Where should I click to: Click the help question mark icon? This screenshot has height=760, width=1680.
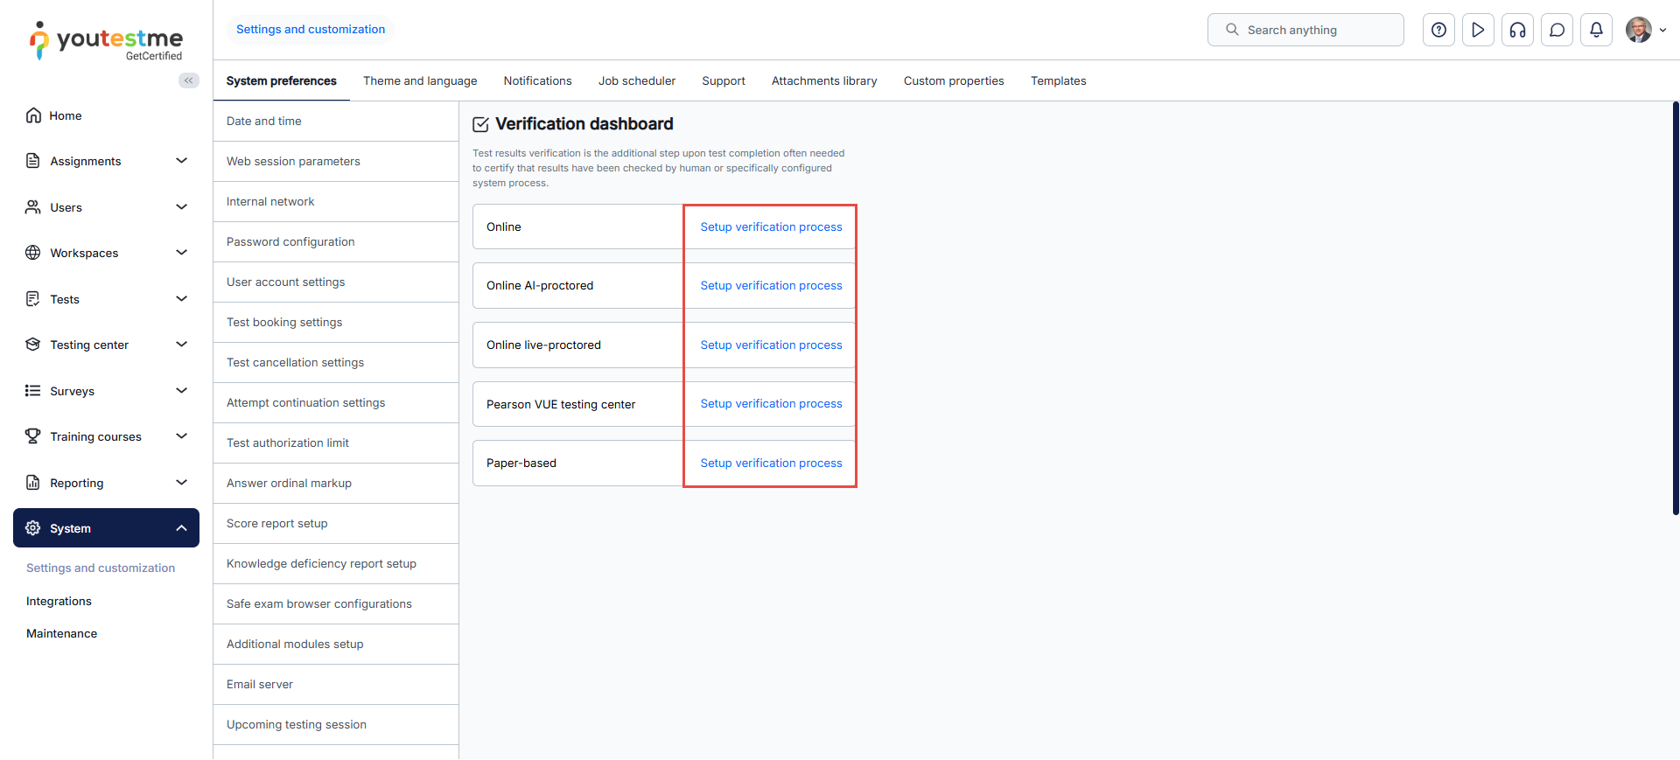click(x=1438, y=30)
